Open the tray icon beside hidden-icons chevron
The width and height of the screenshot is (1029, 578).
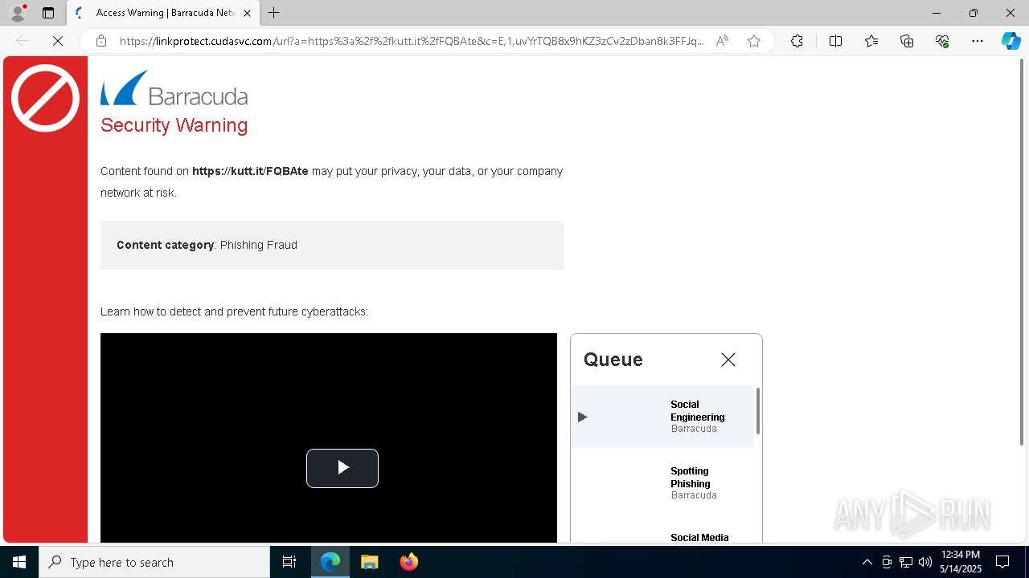pyautogui.click(x=887, y=562)
